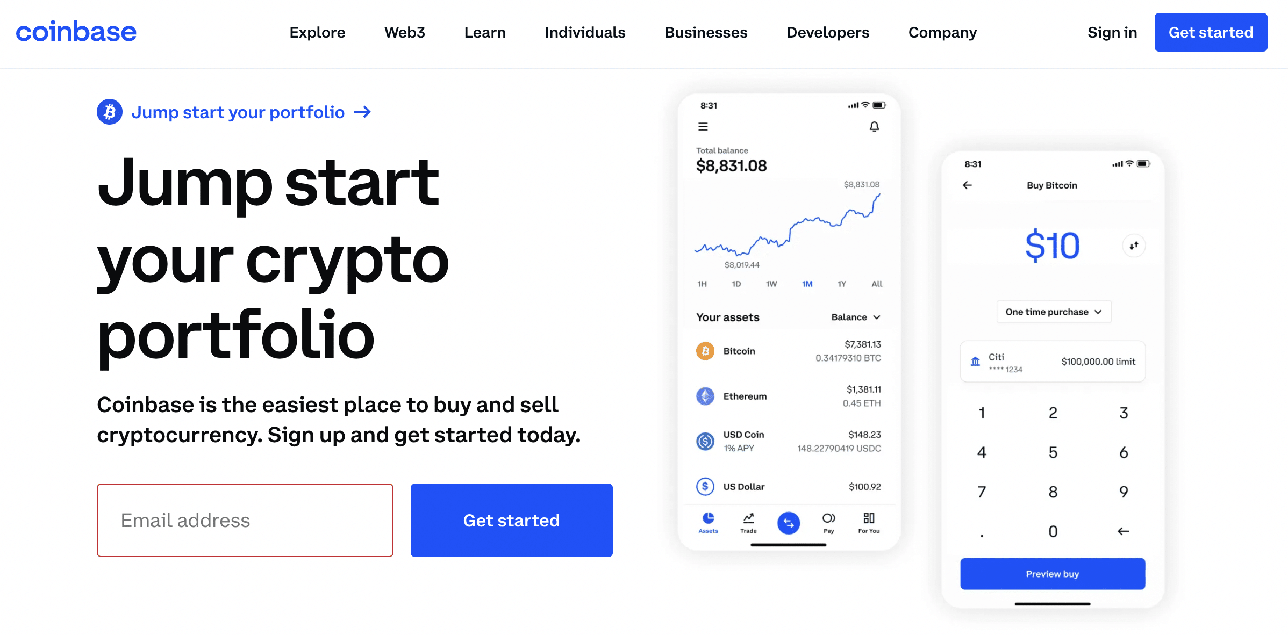Click the email address input field

tap(246, 520)
